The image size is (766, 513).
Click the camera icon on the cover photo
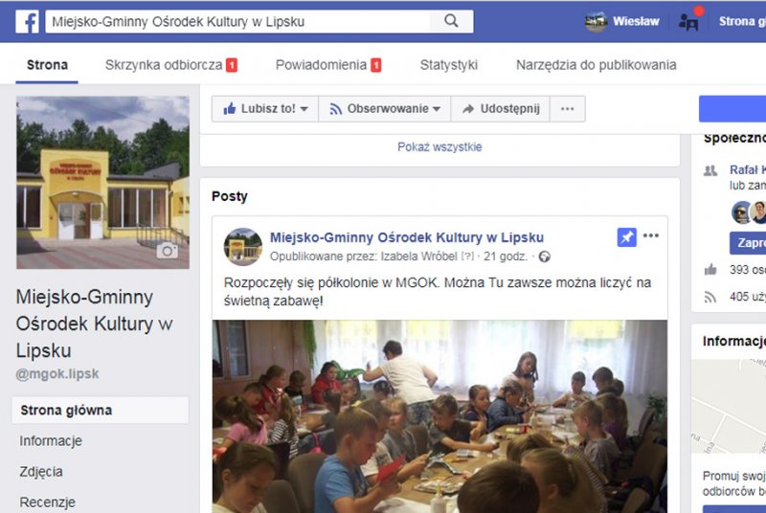[x=167, y=251]
